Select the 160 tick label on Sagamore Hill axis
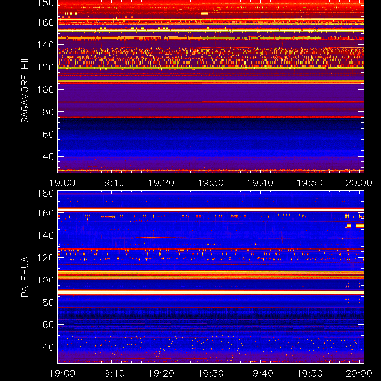Image resolution: width=381 pixels, height=381 pixels. pyautogui.click(x=45, y=22)
